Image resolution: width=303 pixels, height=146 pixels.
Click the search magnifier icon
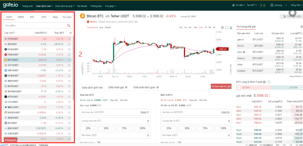[69, 25]
